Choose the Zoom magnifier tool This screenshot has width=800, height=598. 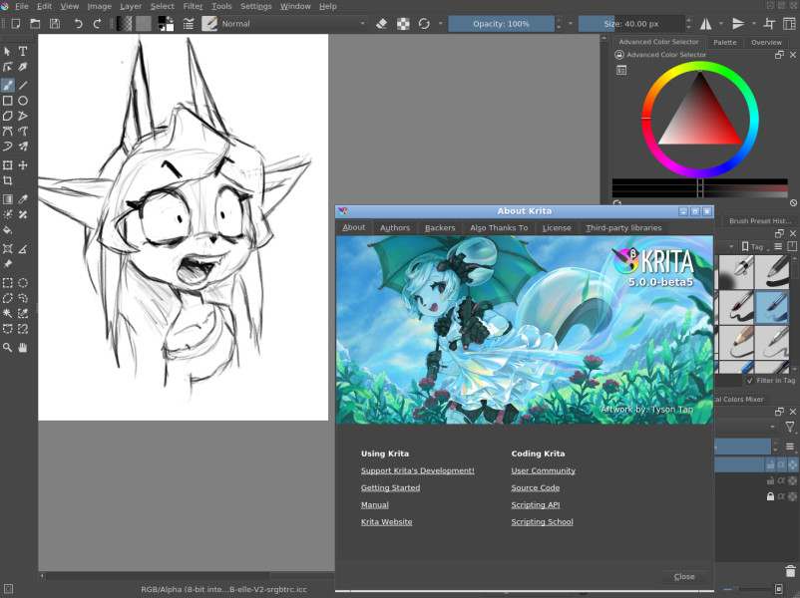[x=7, y=348]
